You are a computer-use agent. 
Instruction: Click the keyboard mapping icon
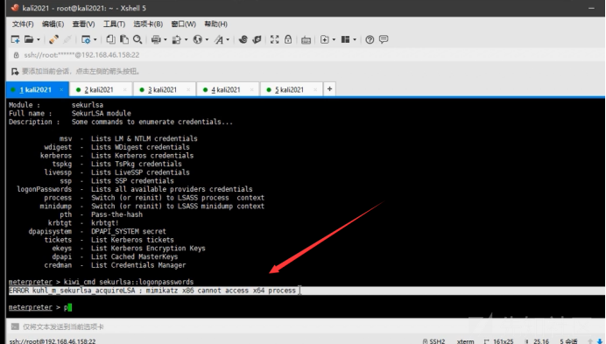click(x=307, y=39)
